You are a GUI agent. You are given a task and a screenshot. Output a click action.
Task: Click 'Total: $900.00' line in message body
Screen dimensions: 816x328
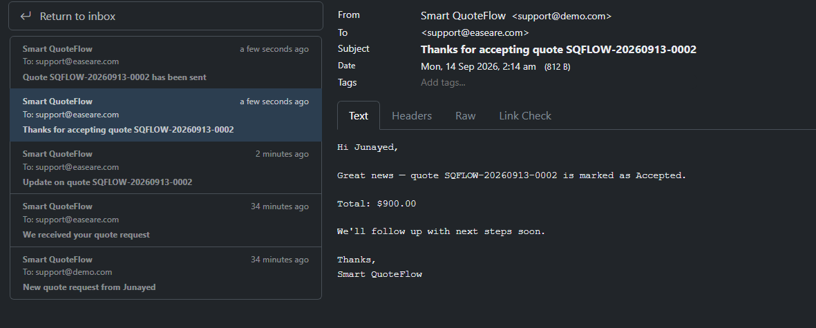pyautogui.click(x=377, y=203)
